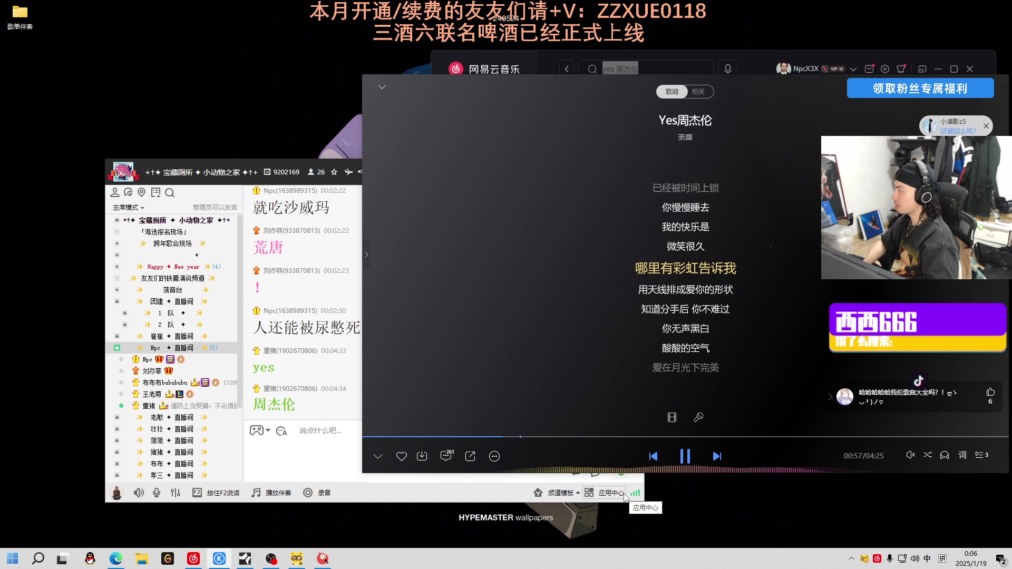Download the current song
Image resolution: width=1012 pixels, height=569 pixels.
click(x=422, y=456)
